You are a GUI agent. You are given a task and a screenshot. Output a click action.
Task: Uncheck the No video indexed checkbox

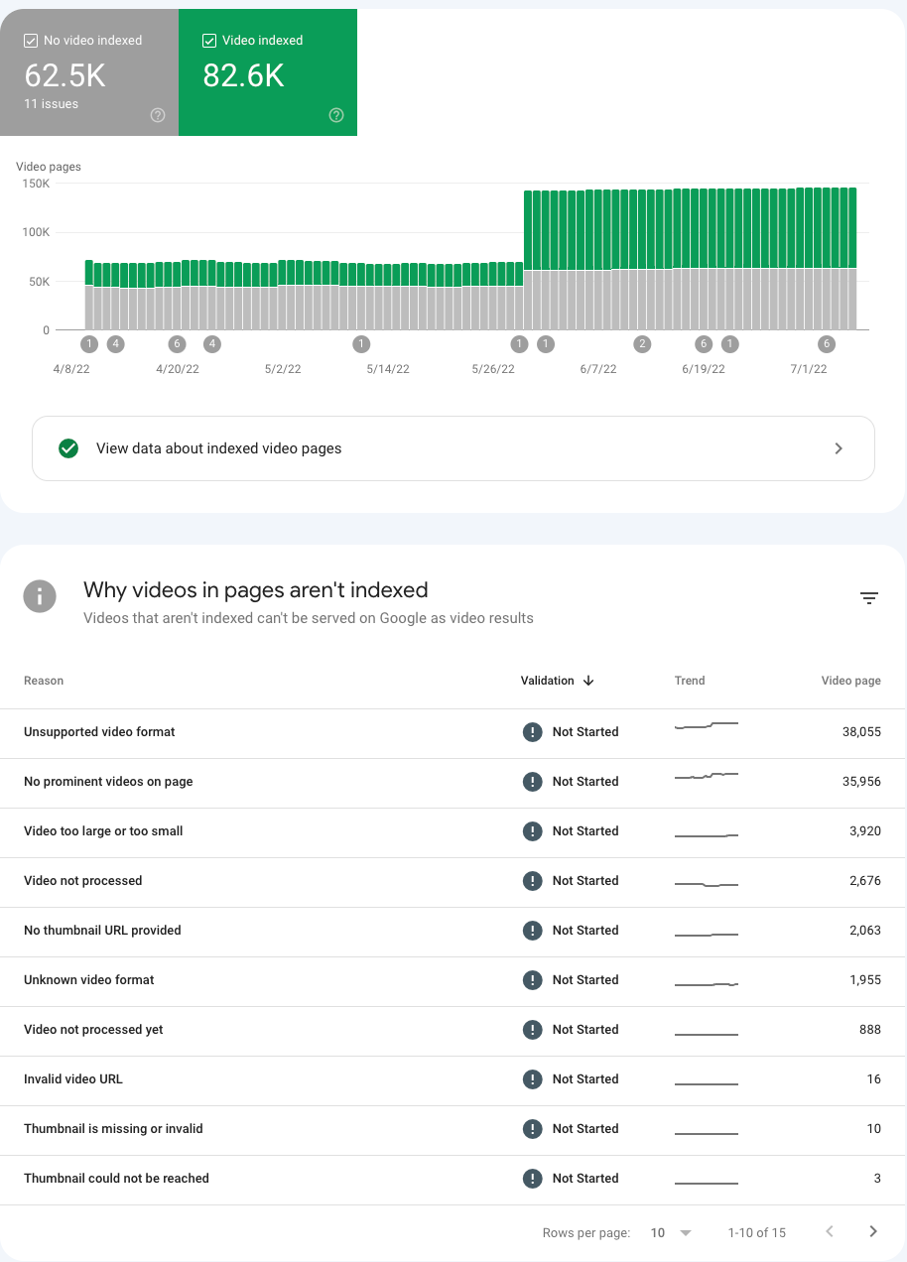pos(30,40)
